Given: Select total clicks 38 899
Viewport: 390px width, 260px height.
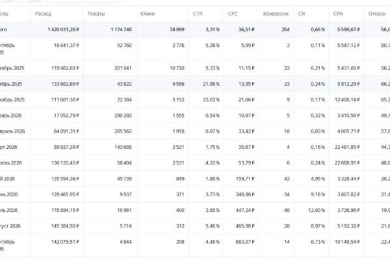Looking at the screenshot, I should click(177, 30).
